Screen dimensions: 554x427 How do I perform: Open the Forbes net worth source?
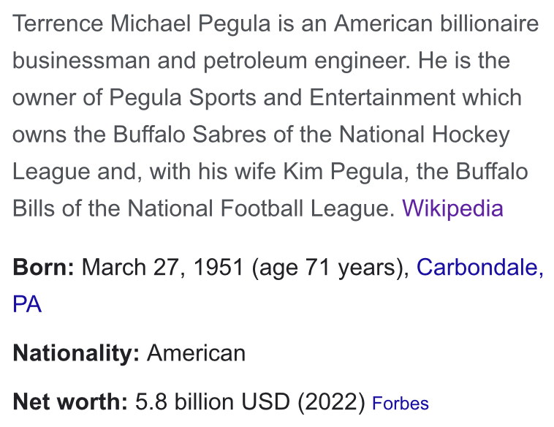(x=401, y=404)
